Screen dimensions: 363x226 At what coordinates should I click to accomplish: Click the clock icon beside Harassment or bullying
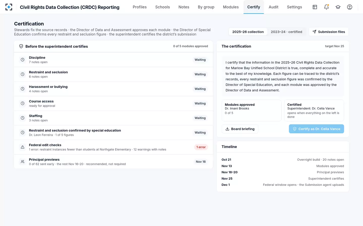click(23, 89)
